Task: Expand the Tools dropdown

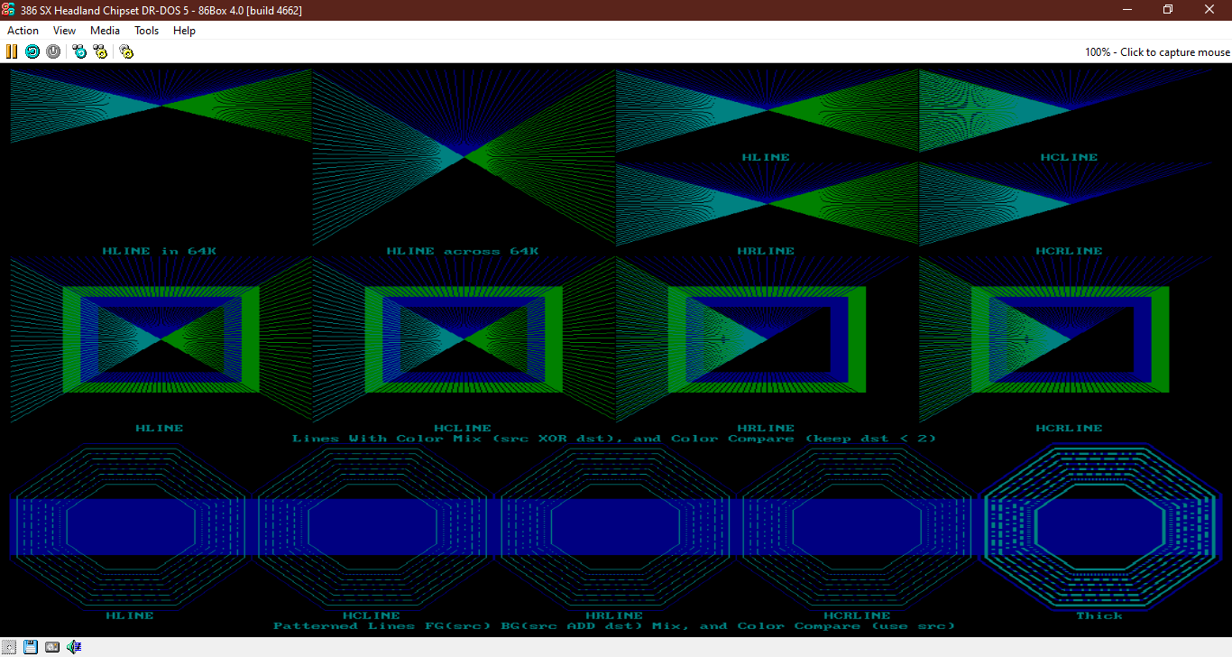Action: click(x=146, y=30)
